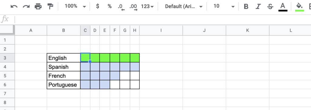Open the 100% zoom dropdown
This screenshot has height=110, width=311.
point(75,6)
